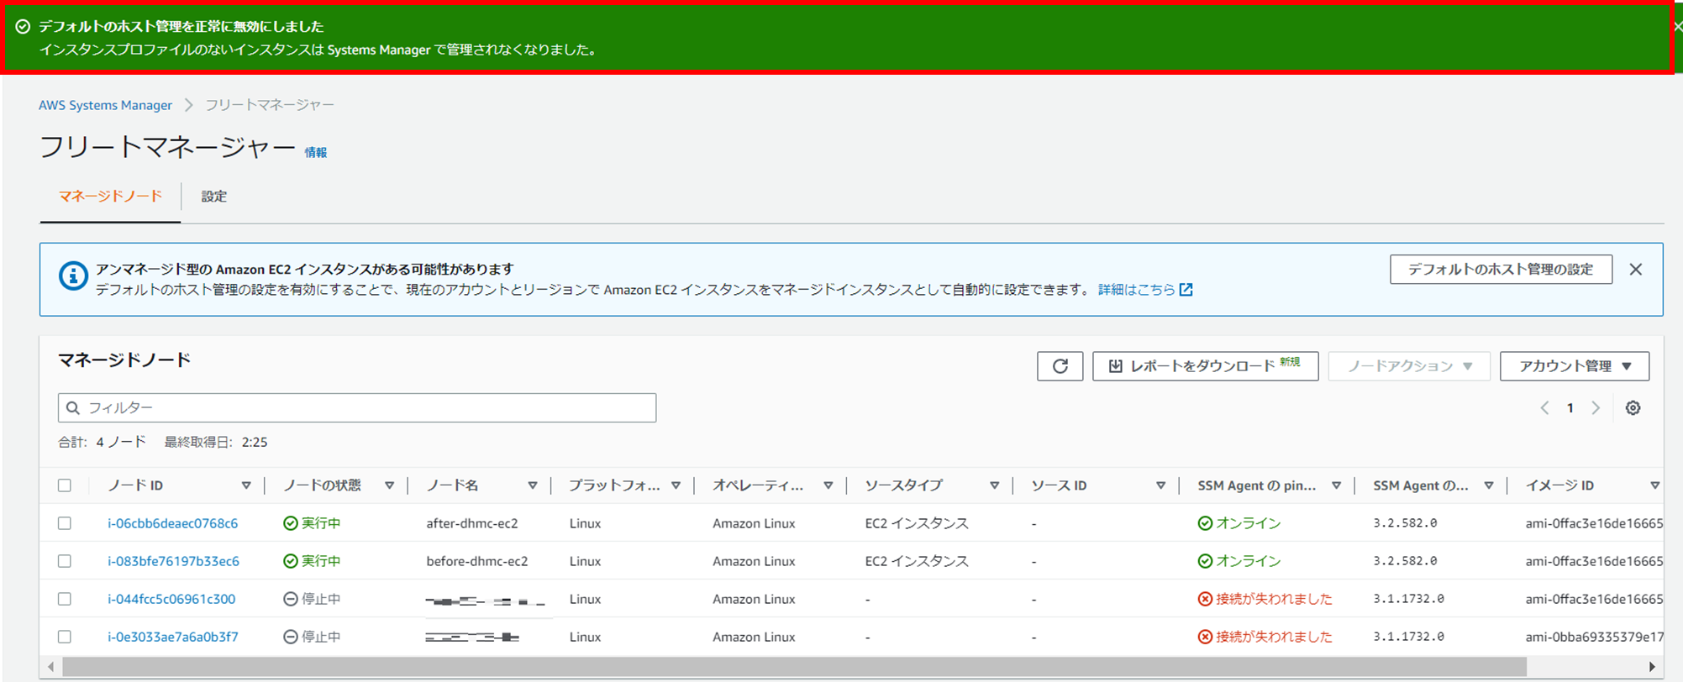Open node link i-044fcc5c06961c300
The width and height of the screenshot is (1683, 682).
[171, 599]
